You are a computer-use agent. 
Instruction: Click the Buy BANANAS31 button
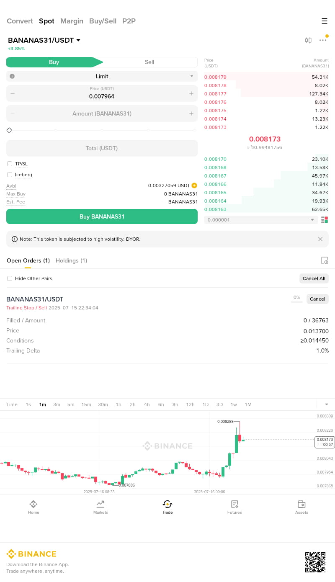[x=102, y=216]
